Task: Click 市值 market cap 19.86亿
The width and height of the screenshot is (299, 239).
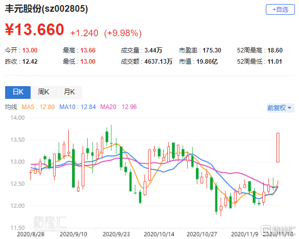Action: click(207, 62)
